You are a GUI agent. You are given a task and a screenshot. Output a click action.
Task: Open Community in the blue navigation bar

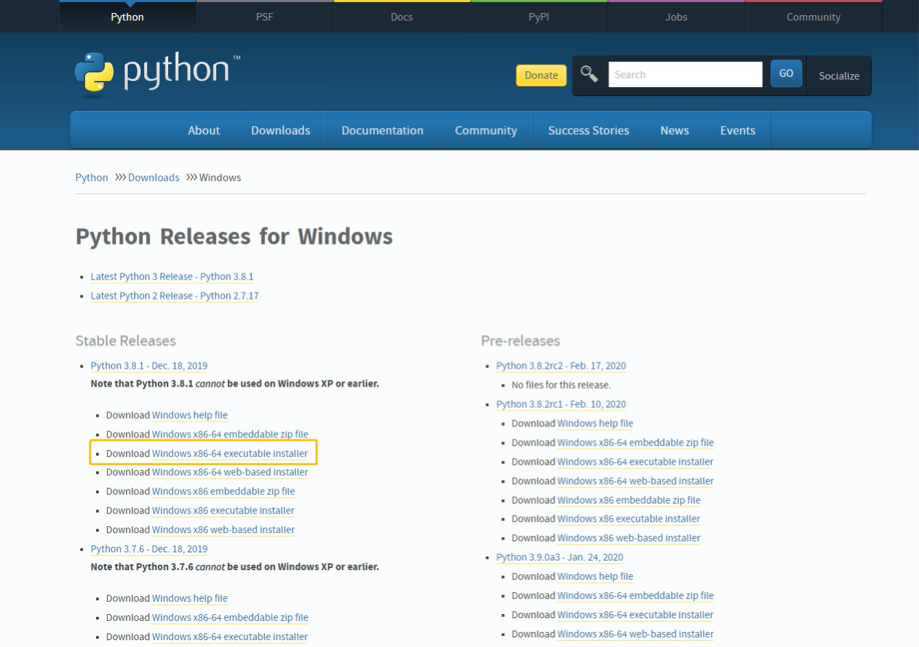pos(486,130)
